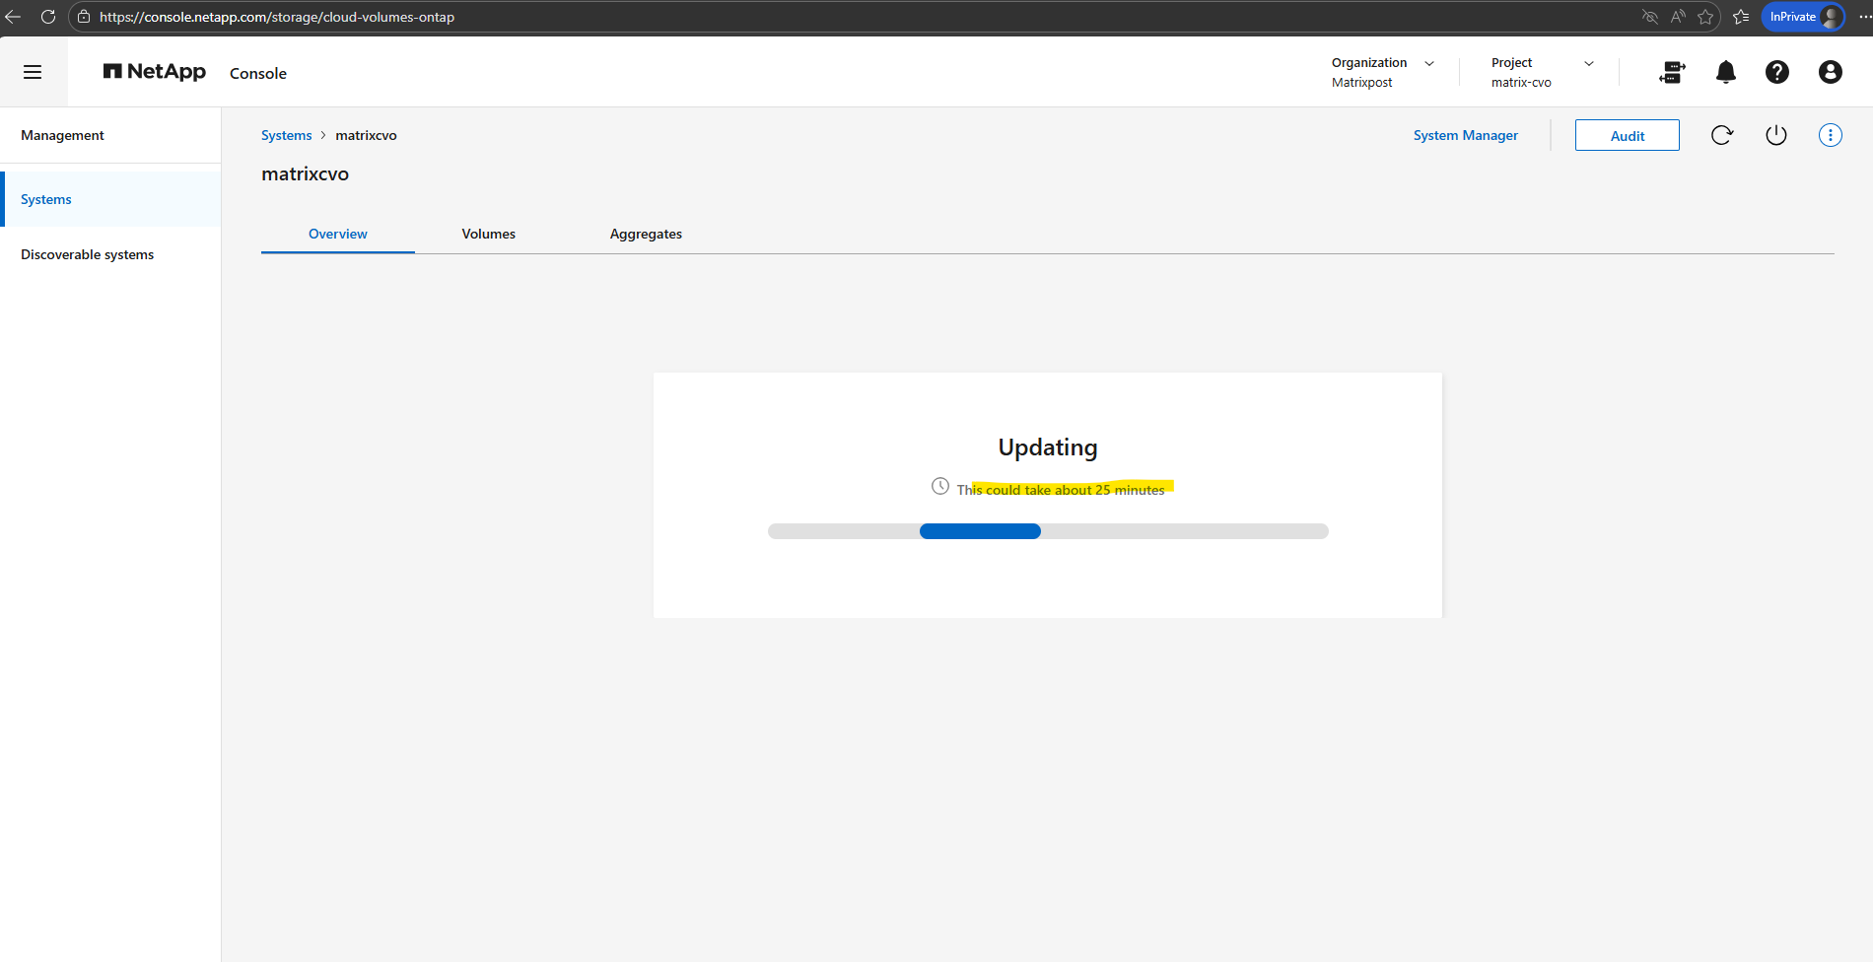Image resolution: width=1873 pixels, height=962 pixels.
Task: Switch to the Volumes tab
Action: point(489,234)
